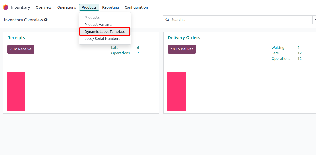Open the Configuration menu
This screenshot has width=316, height=155.
pyautogui.click(x=136, y=7)
